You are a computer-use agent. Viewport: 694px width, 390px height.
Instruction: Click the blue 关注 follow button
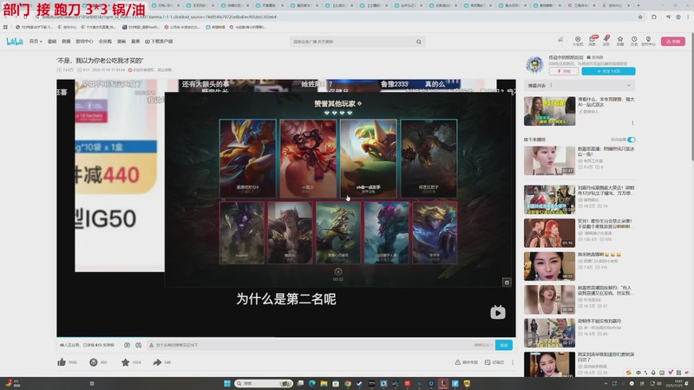[x=608, y=71]
